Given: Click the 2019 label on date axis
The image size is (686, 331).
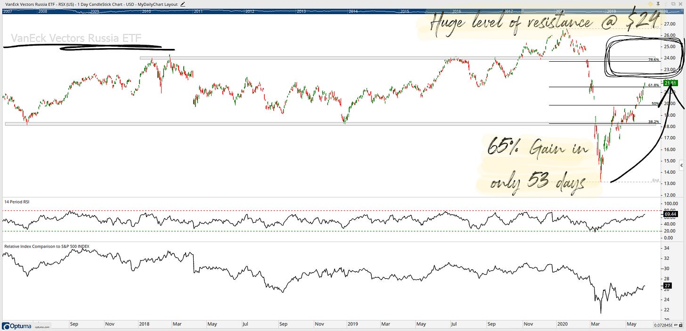Looking at the screenshot, I should [x=352, y=324].
